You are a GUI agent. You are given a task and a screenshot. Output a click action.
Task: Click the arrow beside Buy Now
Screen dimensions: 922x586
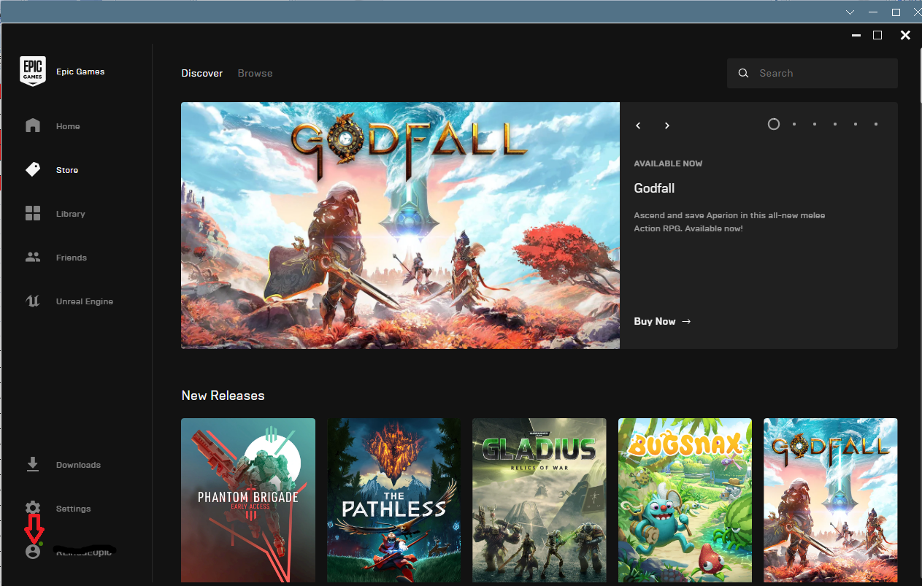point(685,321)
